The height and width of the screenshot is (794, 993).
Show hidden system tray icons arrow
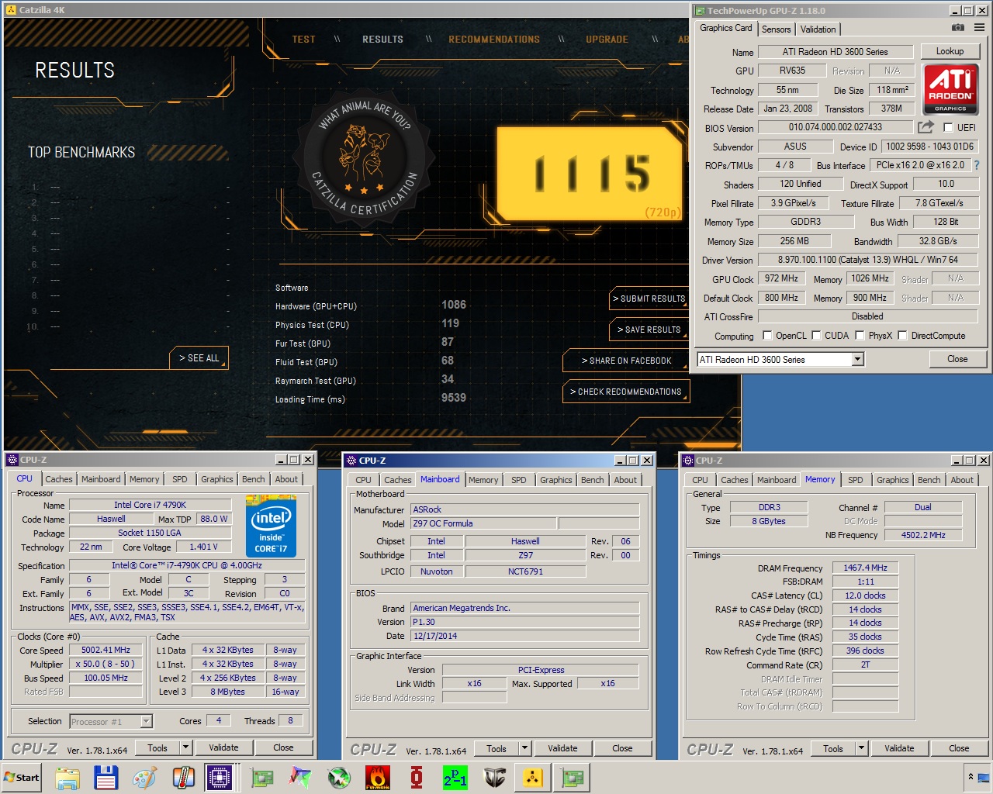pos(970,777)
